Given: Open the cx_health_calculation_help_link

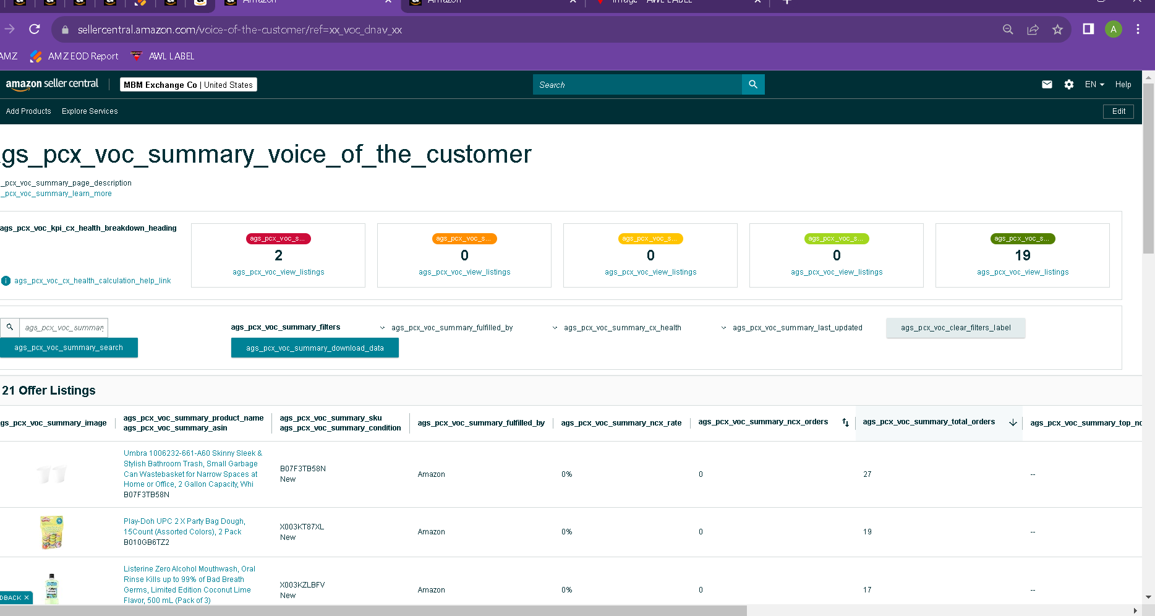Looking at the screenshot, I should (x=93, y=281).
